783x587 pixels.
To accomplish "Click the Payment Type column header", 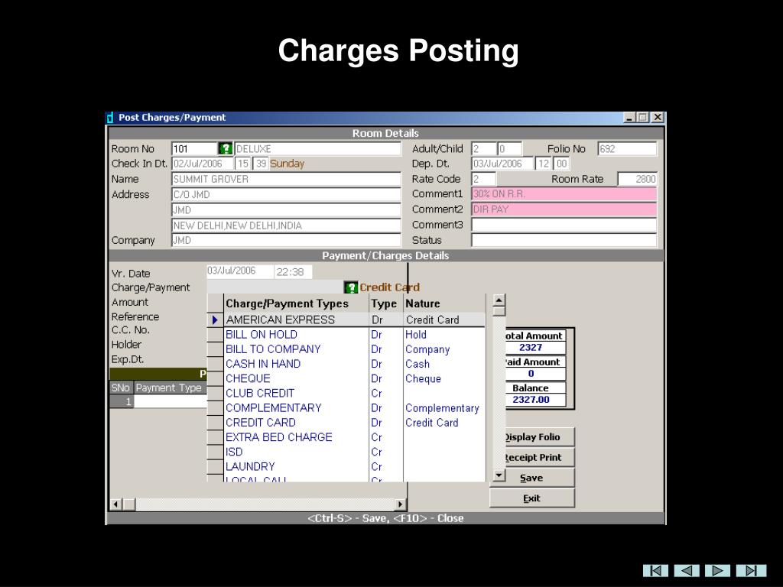I will click(171, 388).
